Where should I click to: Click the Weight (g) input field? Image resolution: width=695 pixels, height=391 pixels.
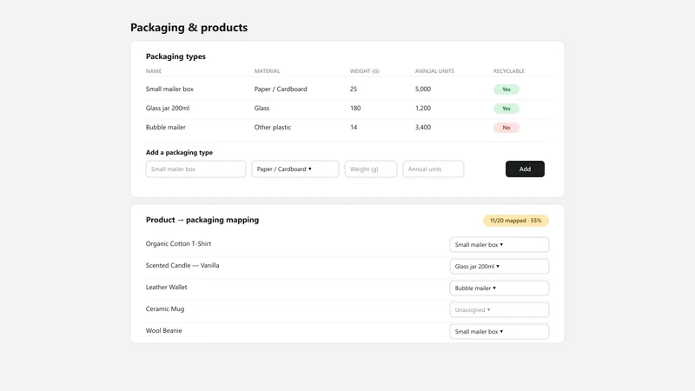coord(371,169)
